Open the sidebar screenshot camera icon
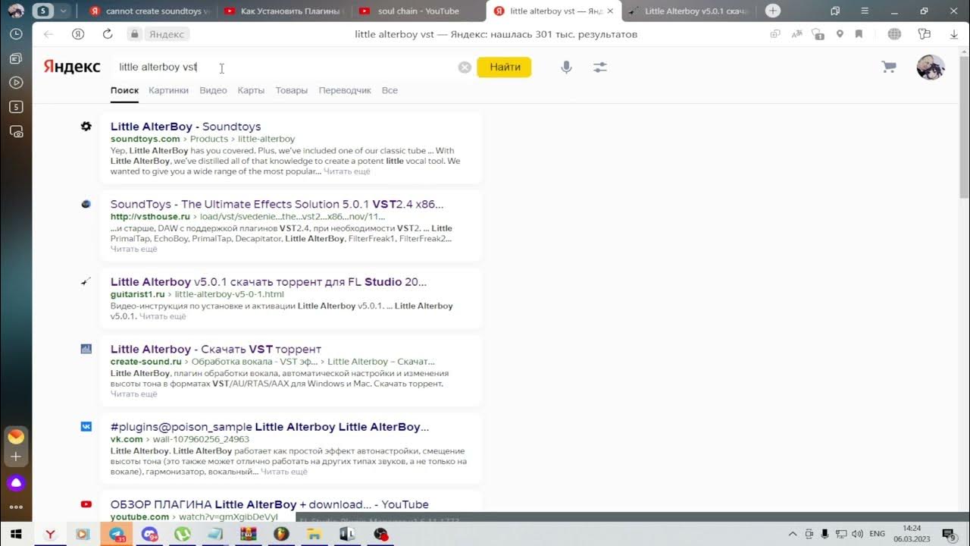 [x=16, y=131]
